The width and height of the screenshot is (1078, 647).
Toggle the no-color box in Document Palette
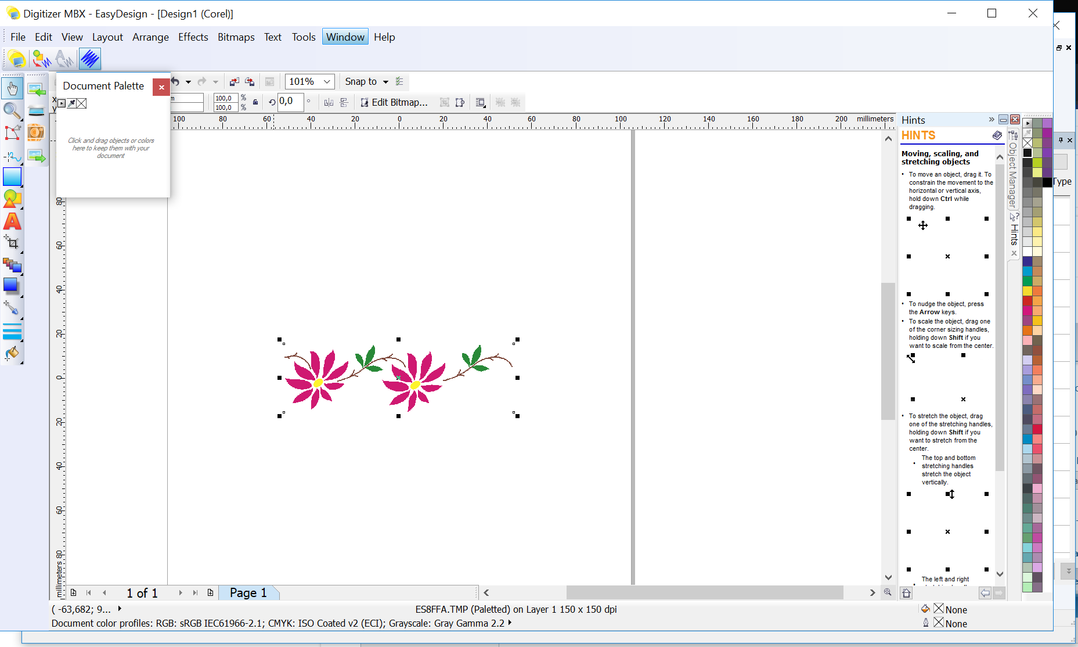[x=82, y=103]
